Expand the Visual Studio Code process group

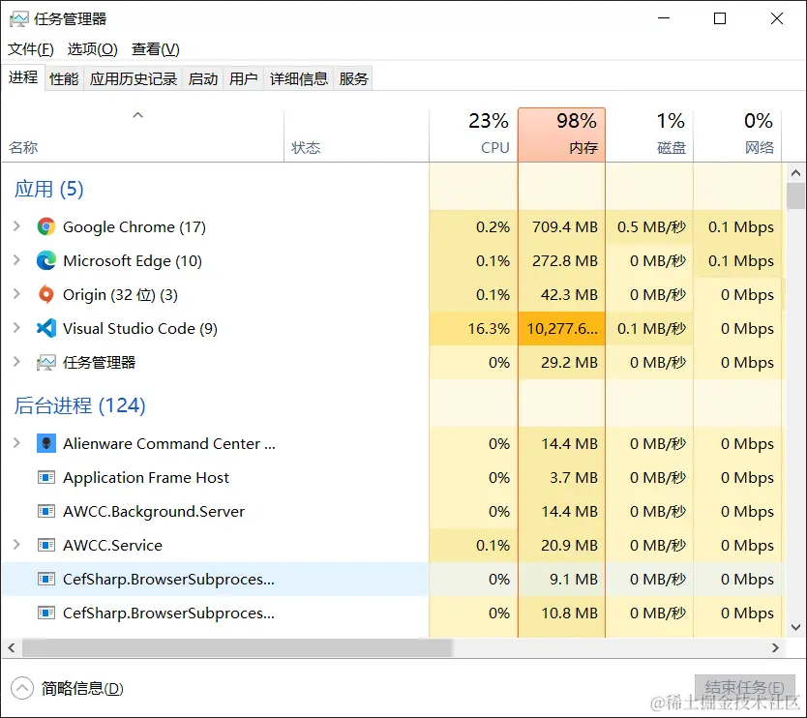pos(16,328)
